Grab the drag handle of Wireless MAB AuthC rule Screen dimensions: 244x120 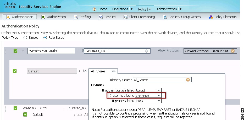(x=5, y=51)
